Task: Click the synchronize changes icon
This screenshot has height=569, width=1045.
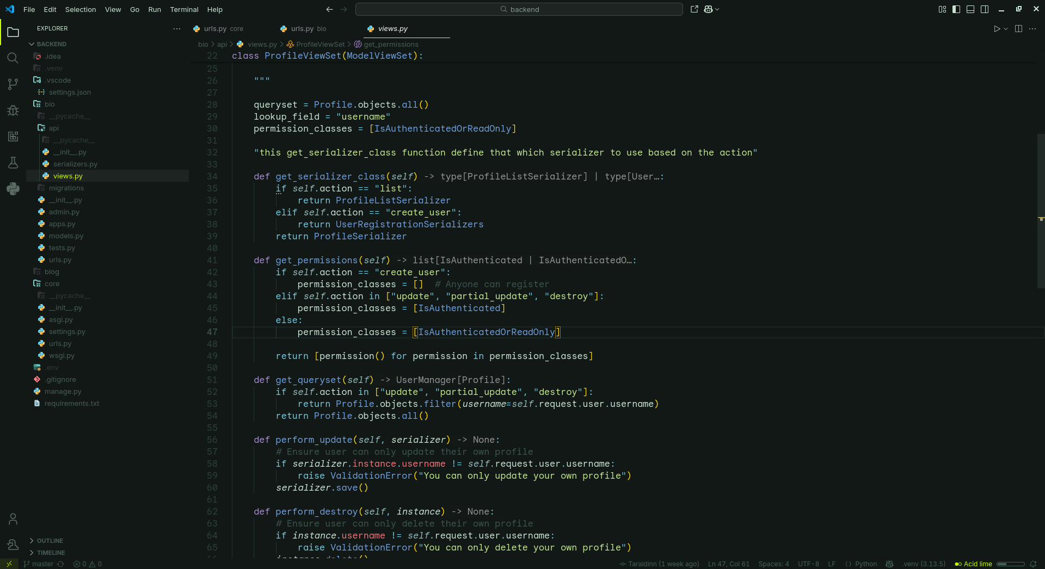Action: click(60, 564)
